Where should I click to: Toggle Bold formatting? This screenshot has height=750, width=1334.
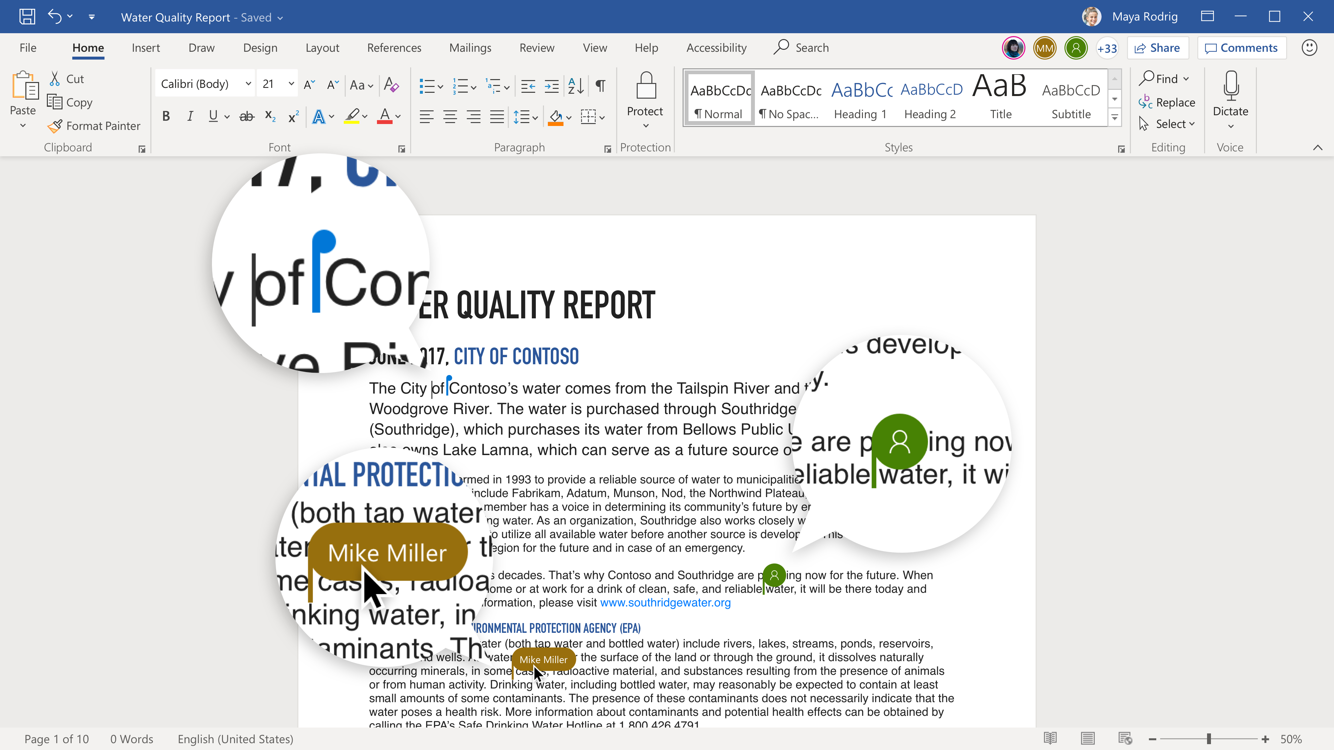(x=166, y=116)
